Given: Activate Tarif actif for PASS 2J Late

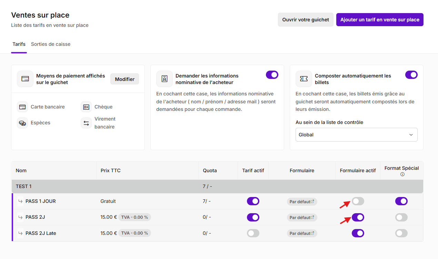Looking at the screenshot, I should 253,233.
